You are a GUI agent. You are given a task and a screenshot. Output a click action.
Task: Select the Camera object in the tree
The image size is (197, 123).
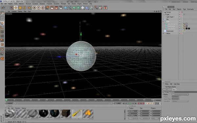point(168,12)
